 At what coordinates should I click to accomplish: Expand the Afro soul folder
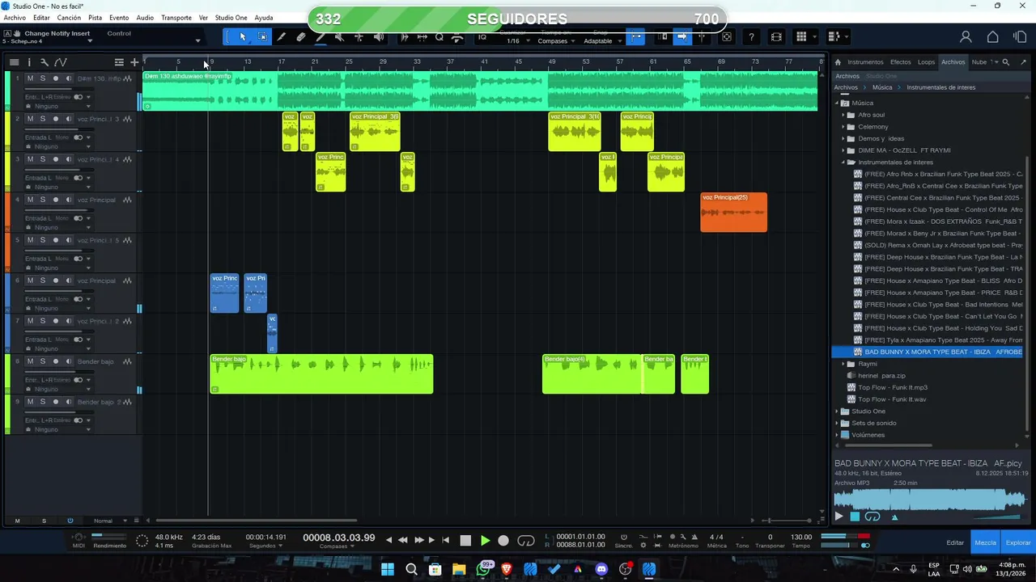pos(843,115)
